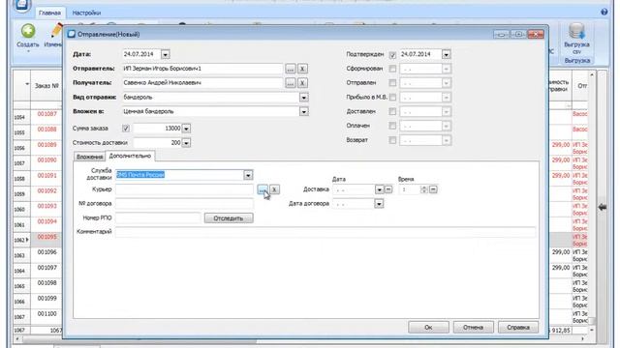This screenshot has height=348, width=620.
Task: Click the Отправитель name text field
Action: [202, 69]
